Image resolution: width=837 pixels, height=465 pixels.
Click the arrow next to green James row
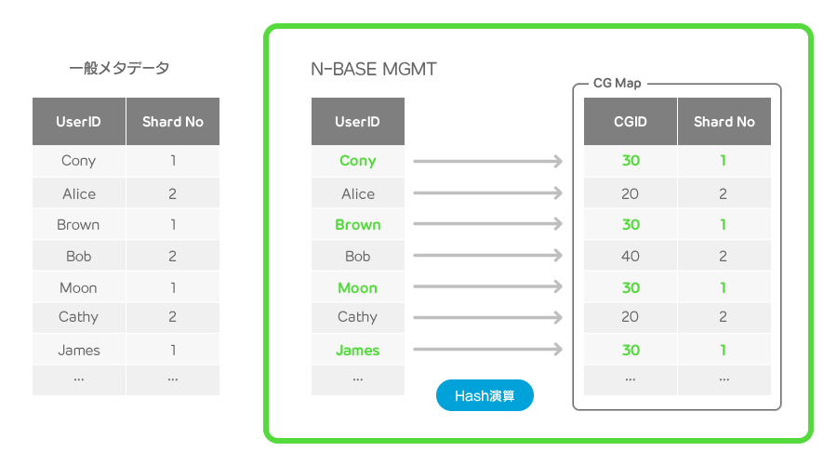[488, 349]
